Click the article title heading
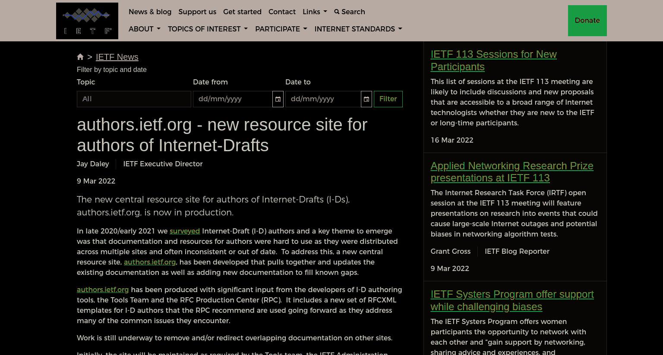This screenshot has width=663, height=355. pos(222,135)
